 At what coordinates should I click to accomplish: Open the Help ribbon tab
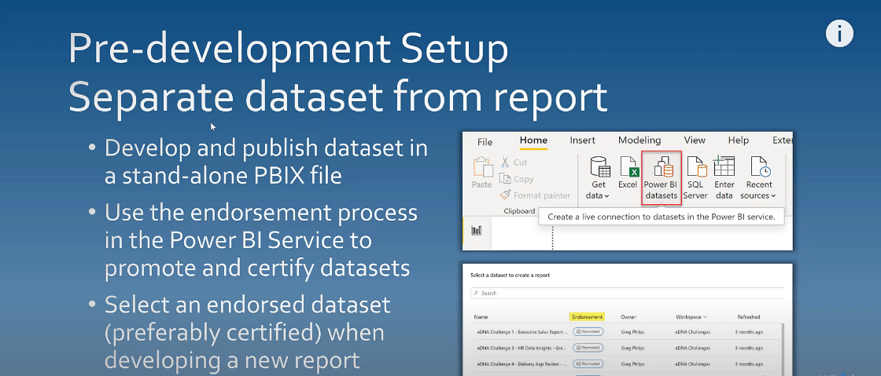[739, 141]
